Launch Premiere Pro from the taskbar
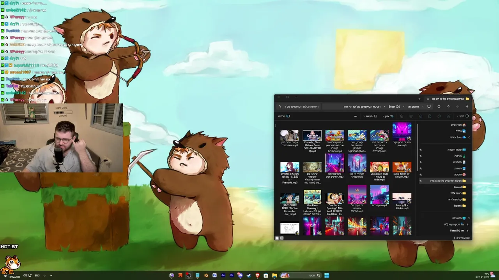 (232, 275)
